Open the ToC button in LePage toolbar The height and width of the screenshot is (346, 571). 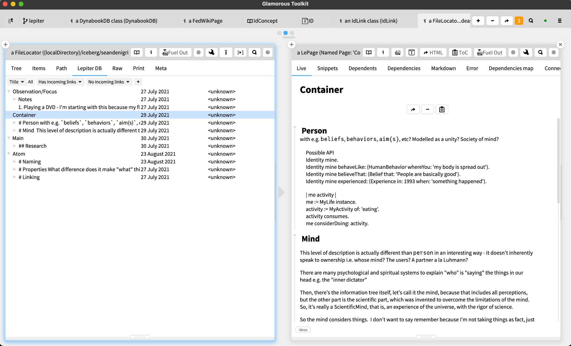point(460,53)
